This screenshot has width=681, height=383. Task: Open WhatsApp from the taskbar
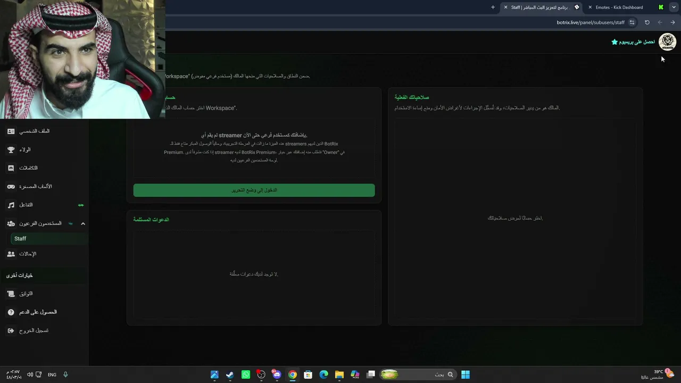[245, 374]
